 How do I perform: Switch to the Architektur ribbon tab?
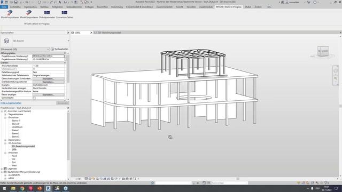click(15, 7)
